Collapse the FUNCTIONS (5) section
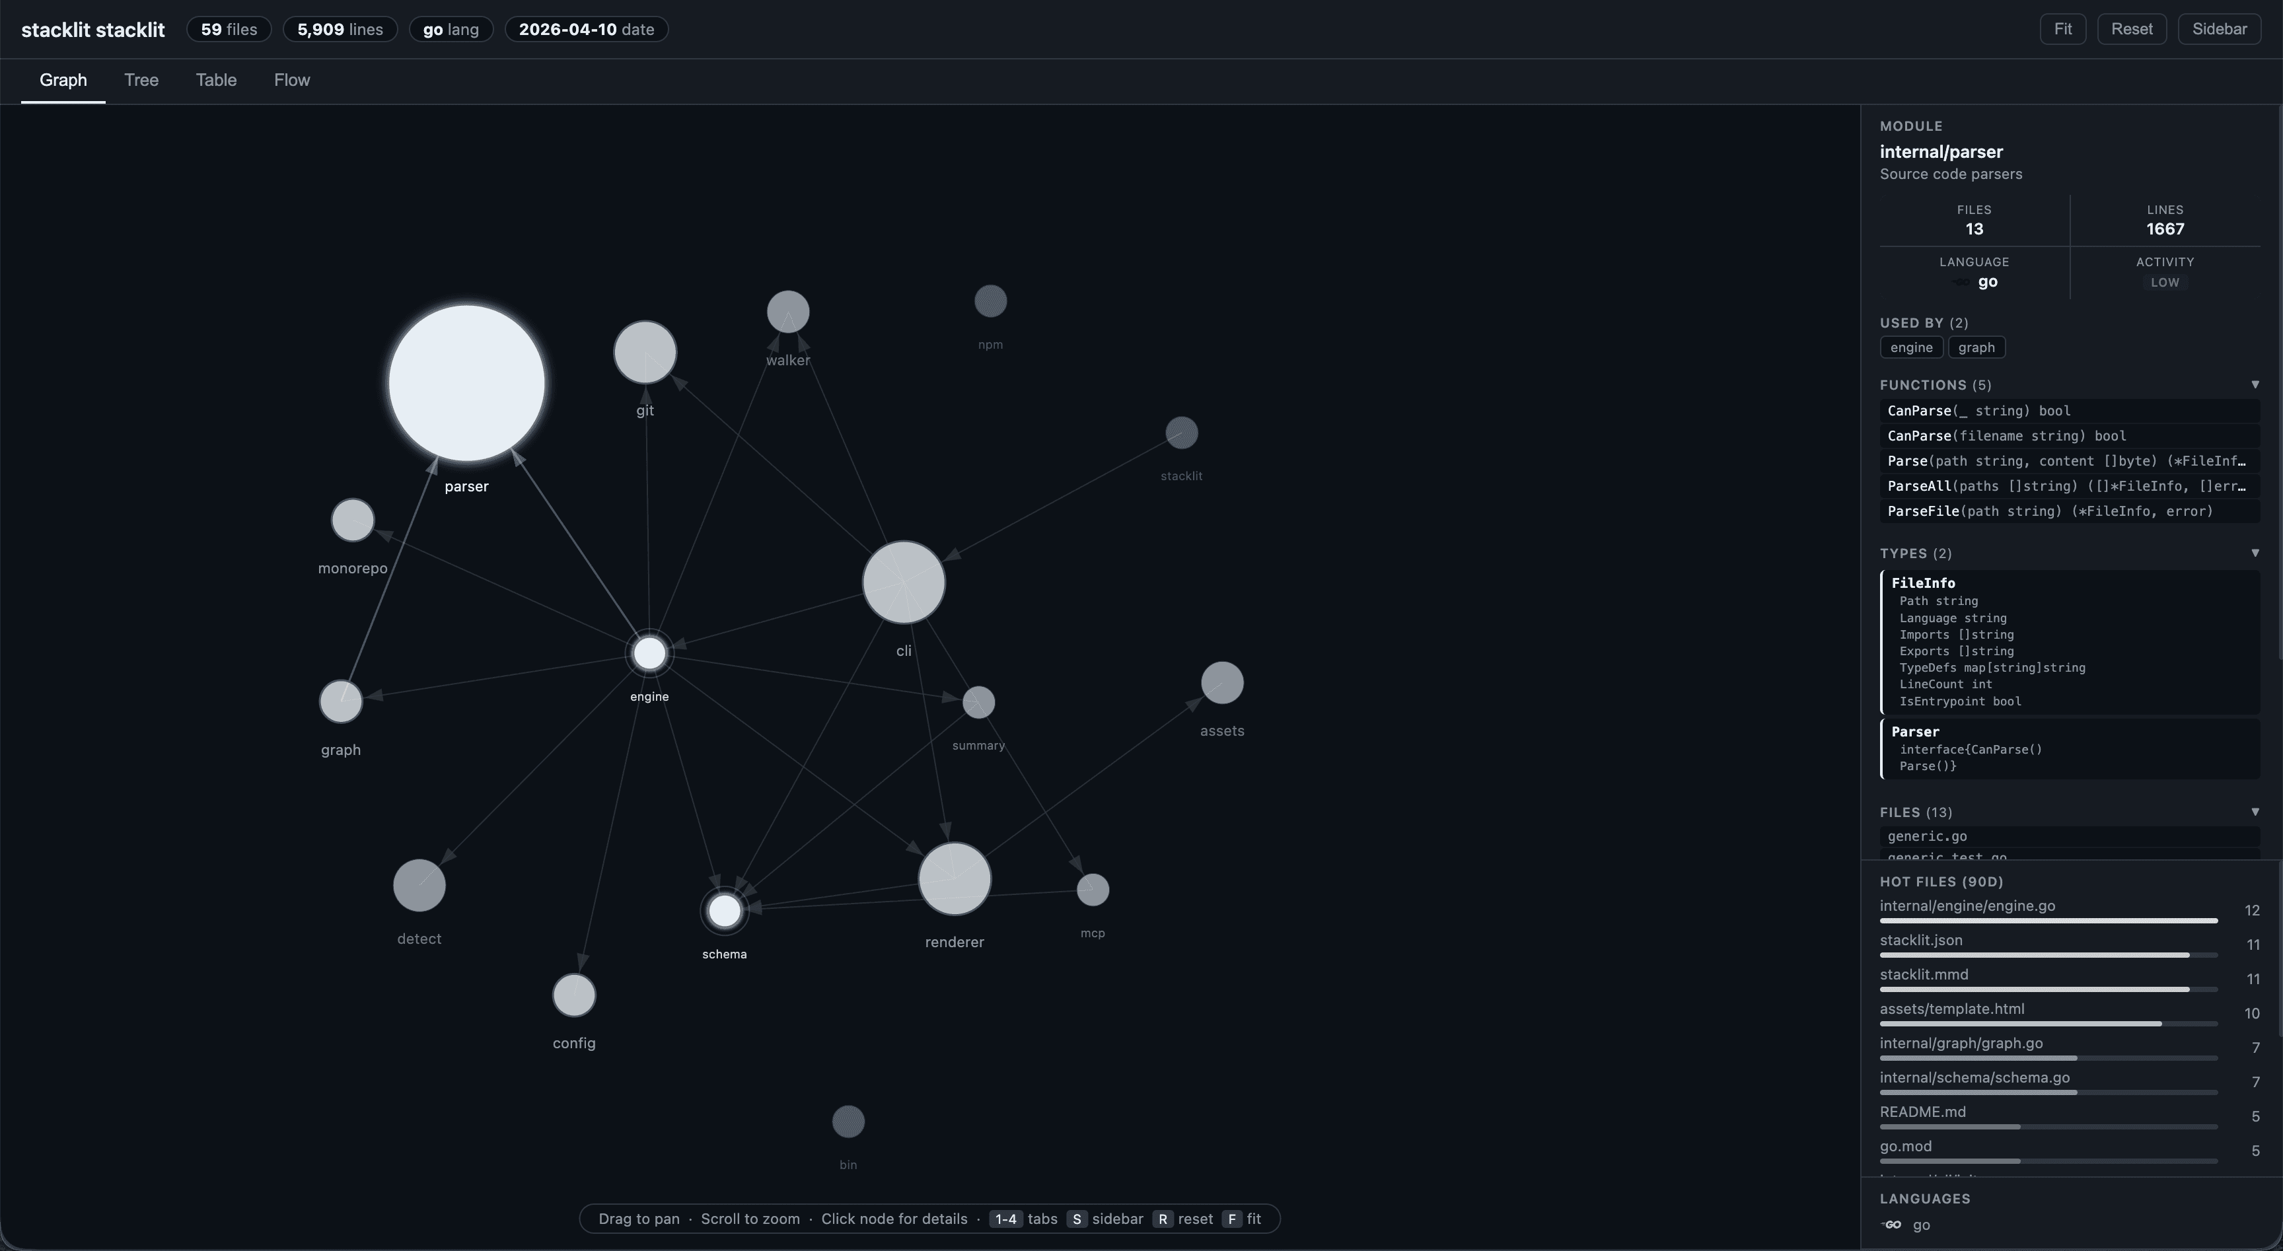The height and width of the screenshot is (1251, 2283). tap(2255, 384)
